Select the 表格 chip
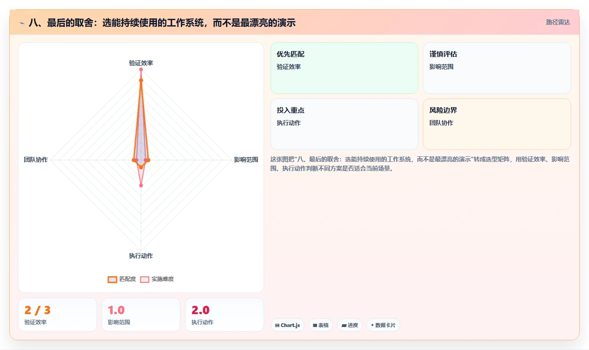Screen dimensions: 589x350 [x=321, y=325]
